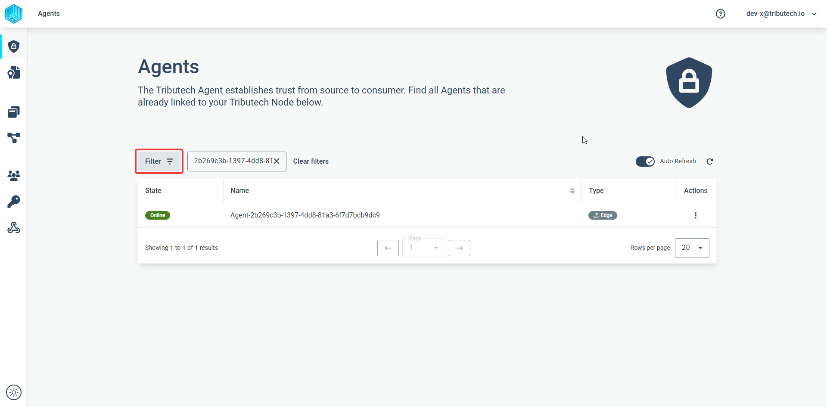Open the webhooks icon in sidebar

14,228
